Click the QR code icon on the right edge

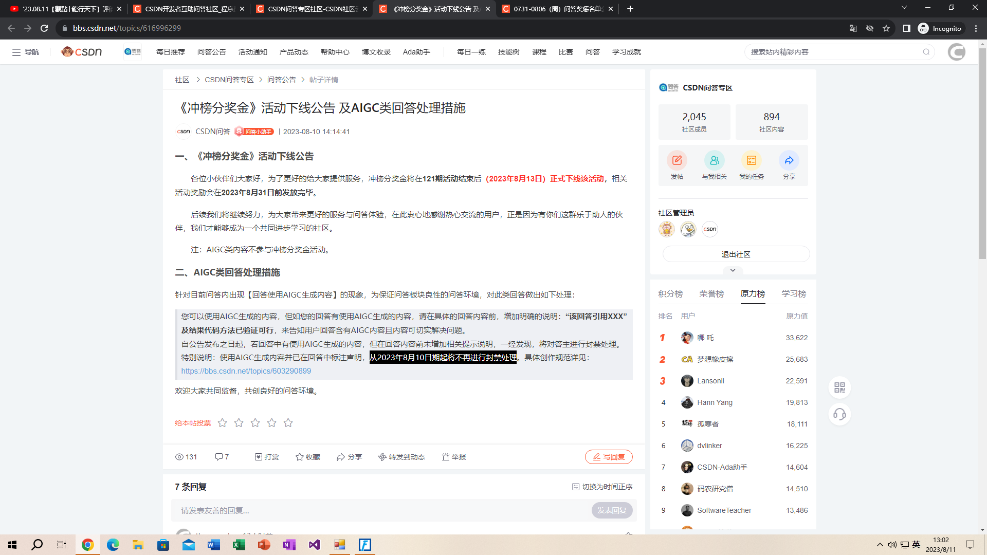pos(840,387)
